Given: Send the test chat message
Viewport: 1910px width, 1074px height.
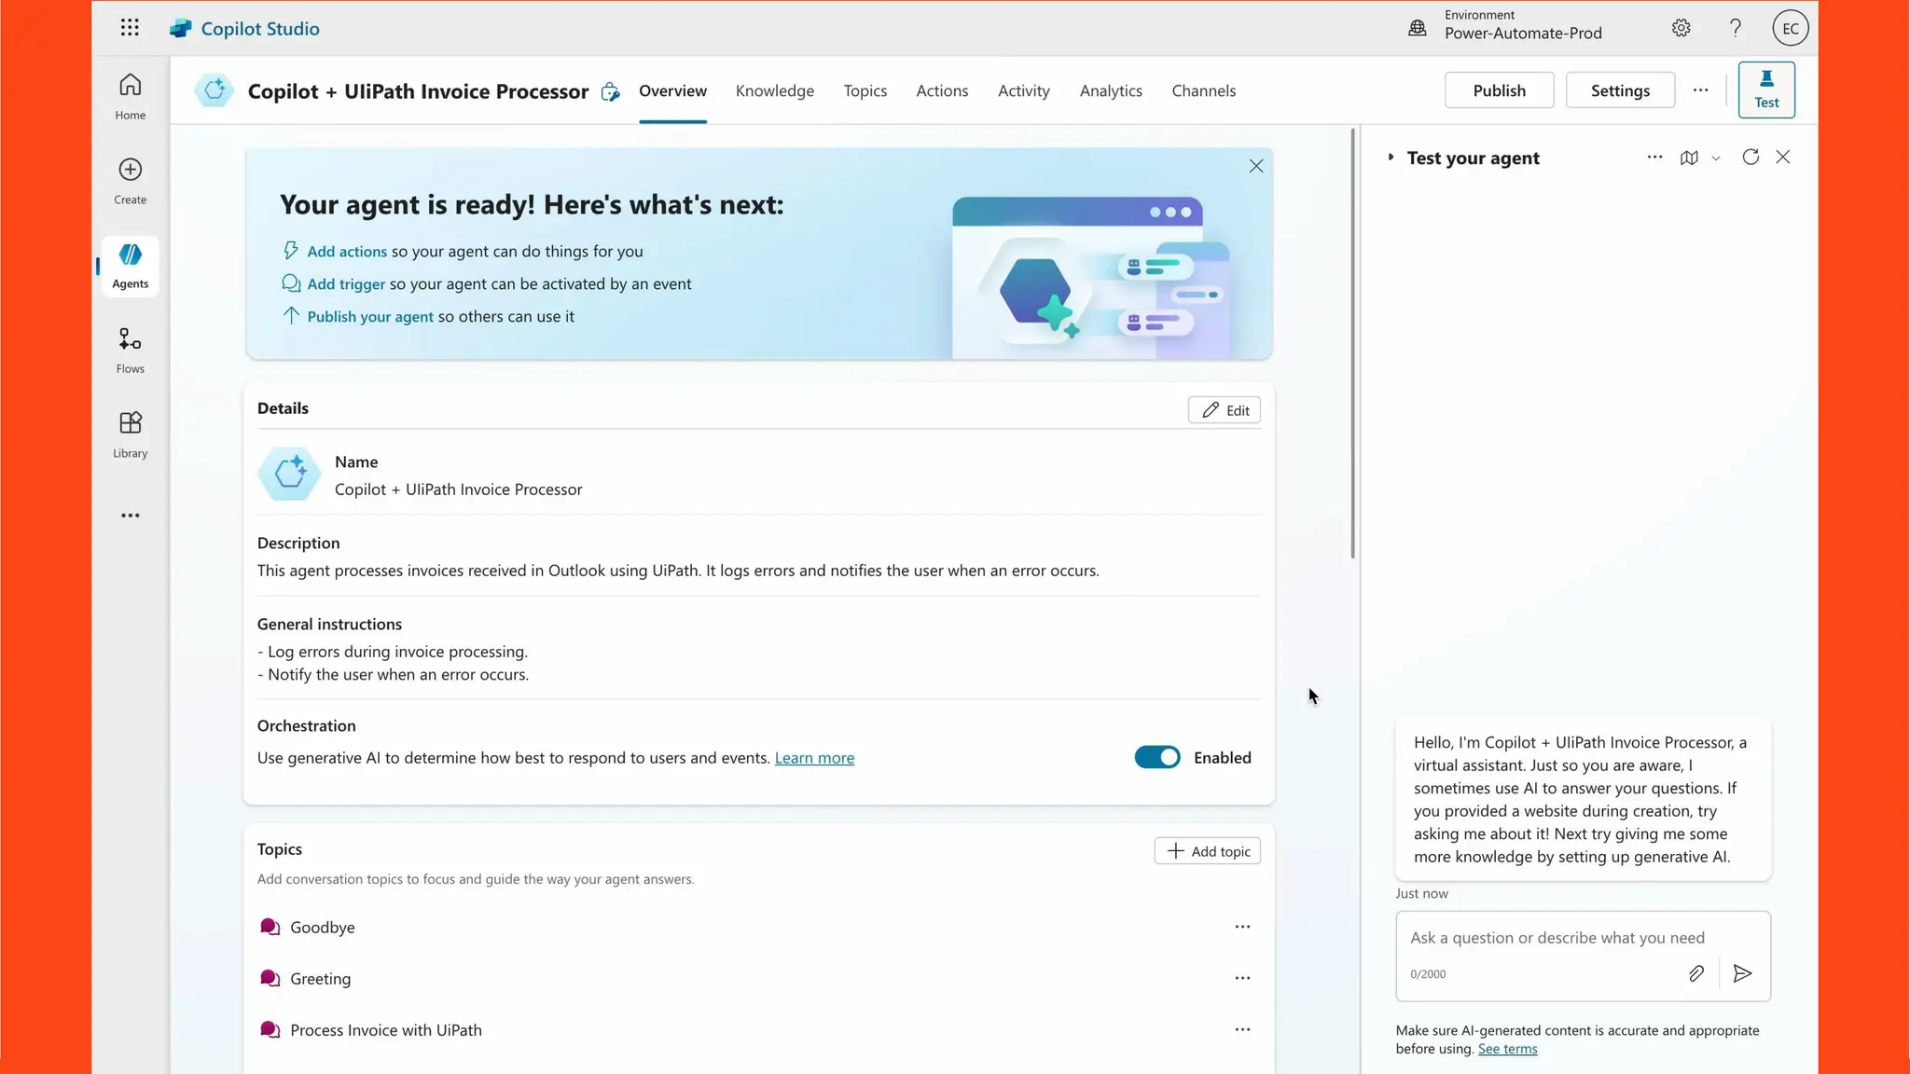Looking at the screenshot, I should [1741, 973].
